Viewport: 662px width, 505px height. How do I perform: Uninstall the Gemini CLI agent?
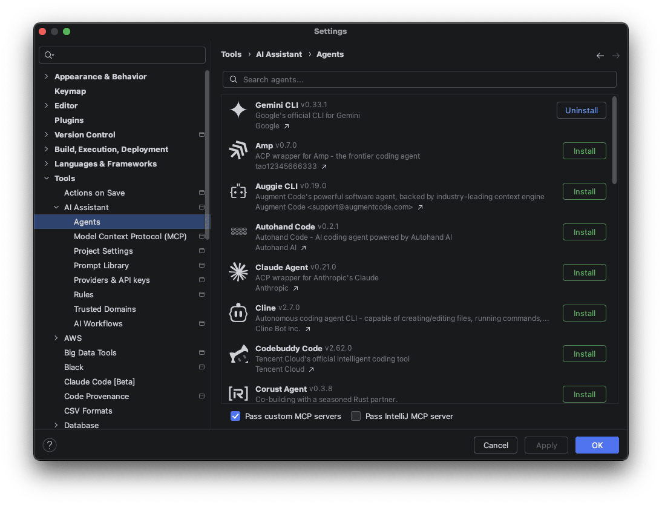point(581,111)
